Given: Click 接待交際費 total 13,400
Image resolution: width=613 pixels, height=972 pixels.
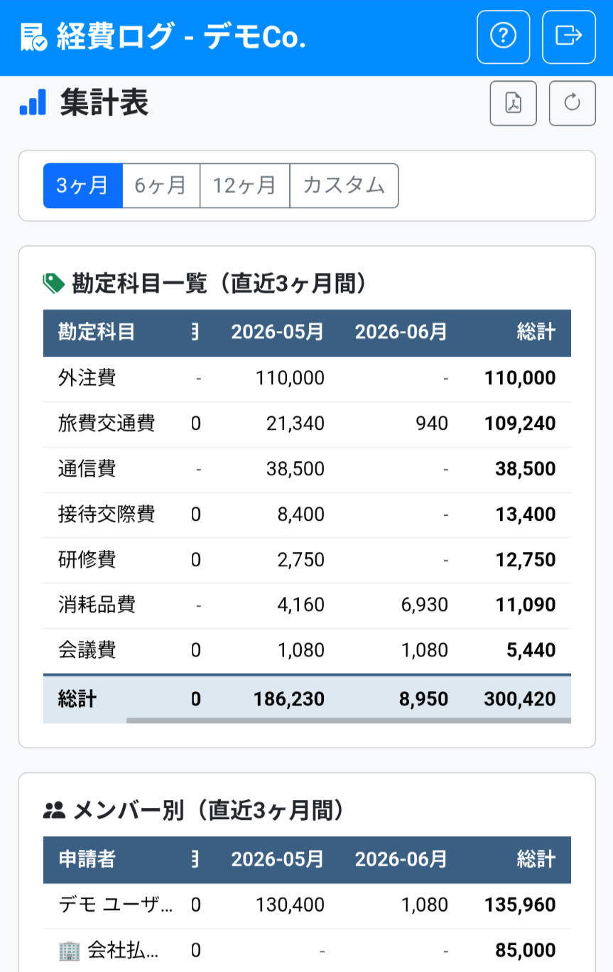Looking at the screenshot, I should 526,514.
